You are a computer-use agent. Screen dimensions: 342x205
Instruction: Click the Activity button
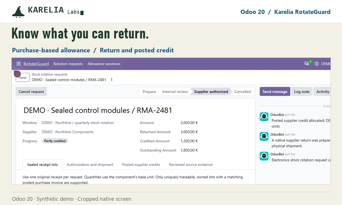(x=322, y=92)
